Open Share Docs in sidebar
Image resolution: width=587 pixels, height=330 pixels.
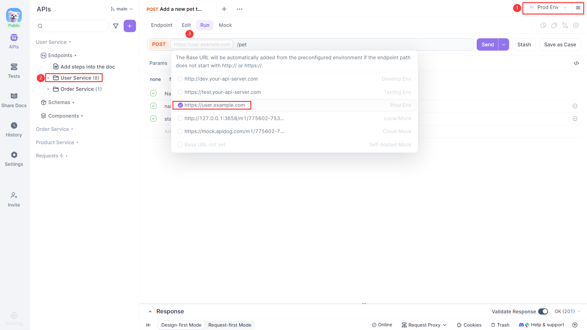click(14, 100)
